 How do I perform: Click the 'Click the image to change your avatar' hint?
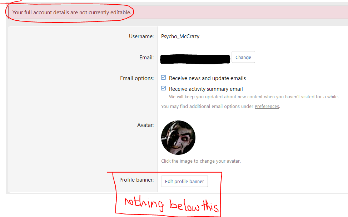click(x=201, y=161)
